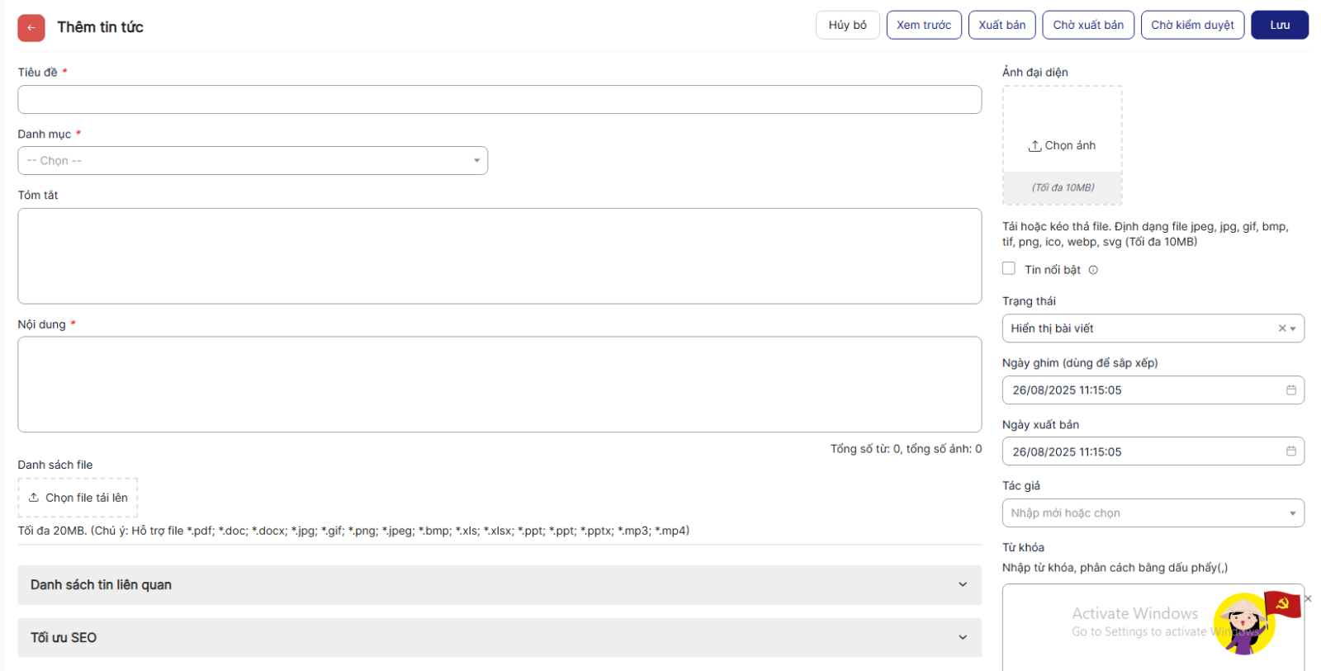Click calendar icon in Ngày ghim field

[x=1290, y=390]
